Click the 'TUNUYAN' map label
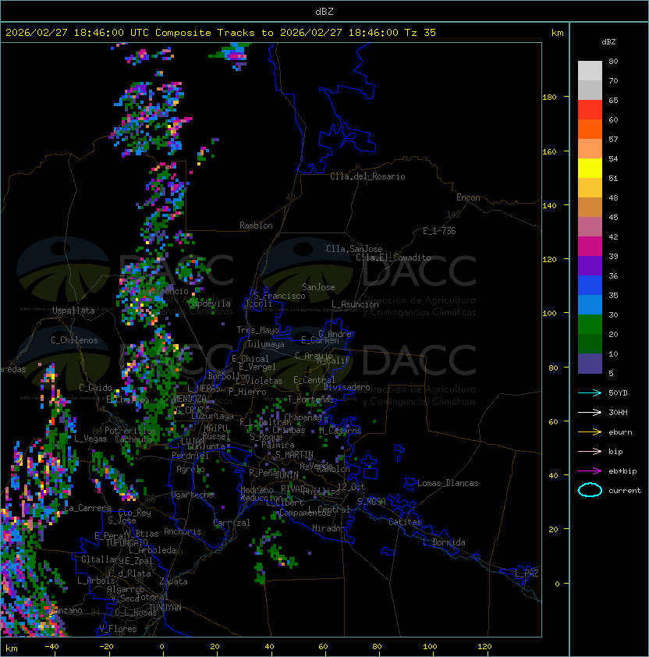Screen dimensions: 649x657 165,608
